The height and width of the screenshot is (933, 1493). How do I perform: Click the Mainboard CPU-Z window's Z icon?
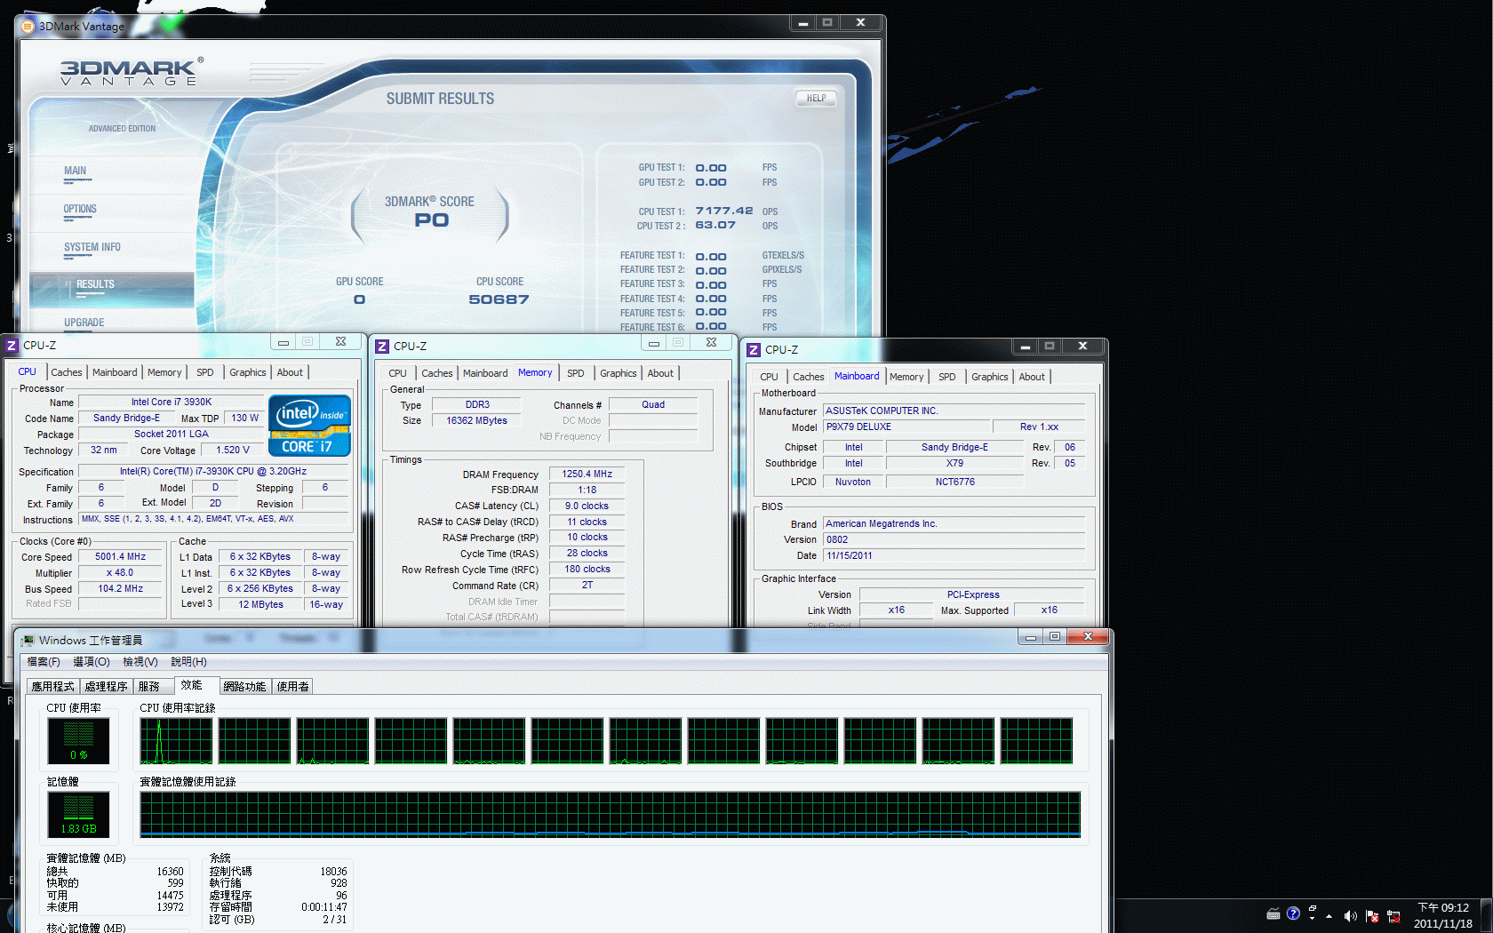tap(754, 350)
